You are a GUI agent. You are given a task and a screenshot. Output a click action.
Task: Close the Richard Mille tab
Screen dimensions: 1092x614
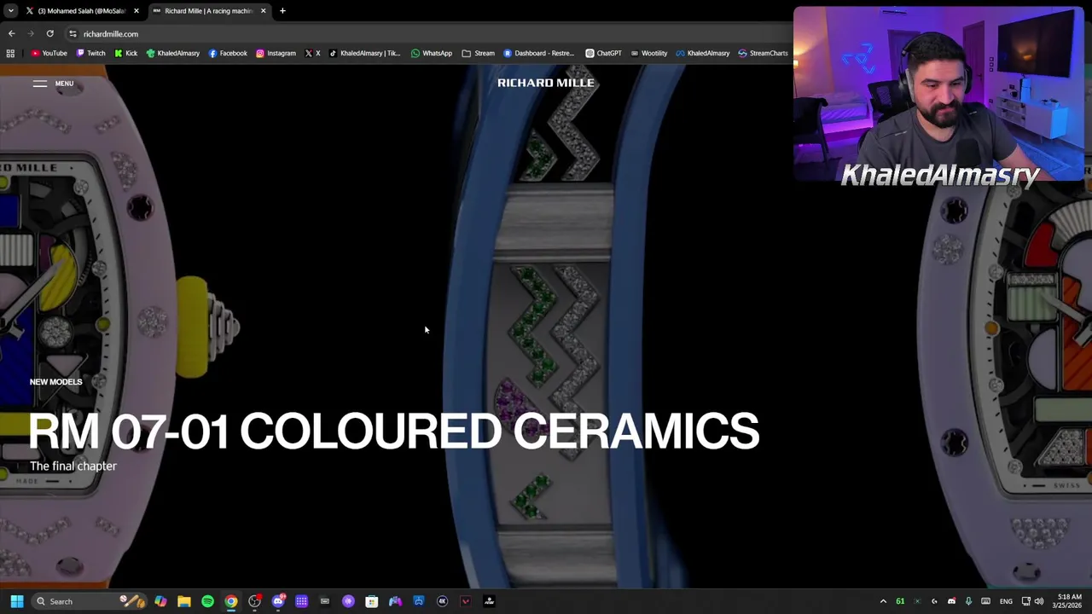point(263,11)
